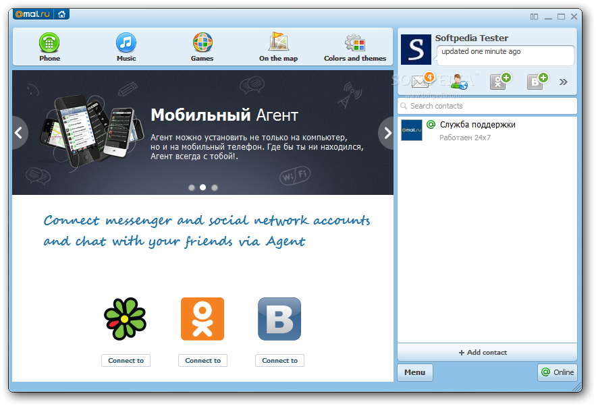
Task: Close the Agent window
Action: [x=574, y=17]
